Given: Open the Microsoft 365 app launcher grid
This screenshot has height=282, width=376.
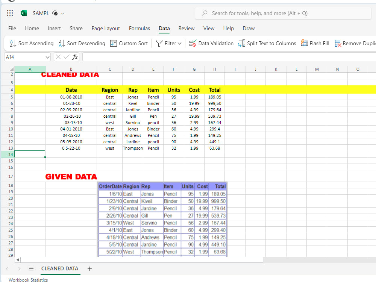Looking at the screenshot, I should pos(10,13).
